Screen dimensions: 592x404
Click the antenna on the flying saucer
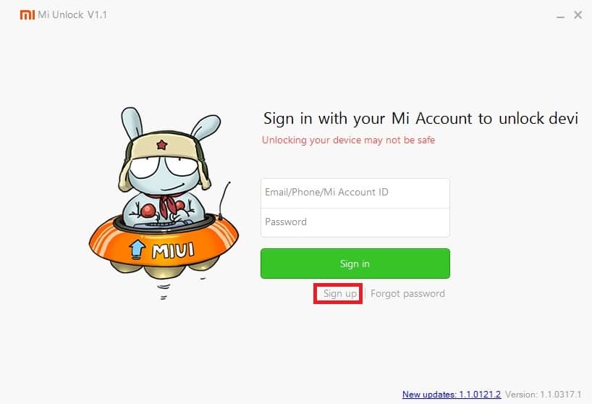(x=224, y=200)
